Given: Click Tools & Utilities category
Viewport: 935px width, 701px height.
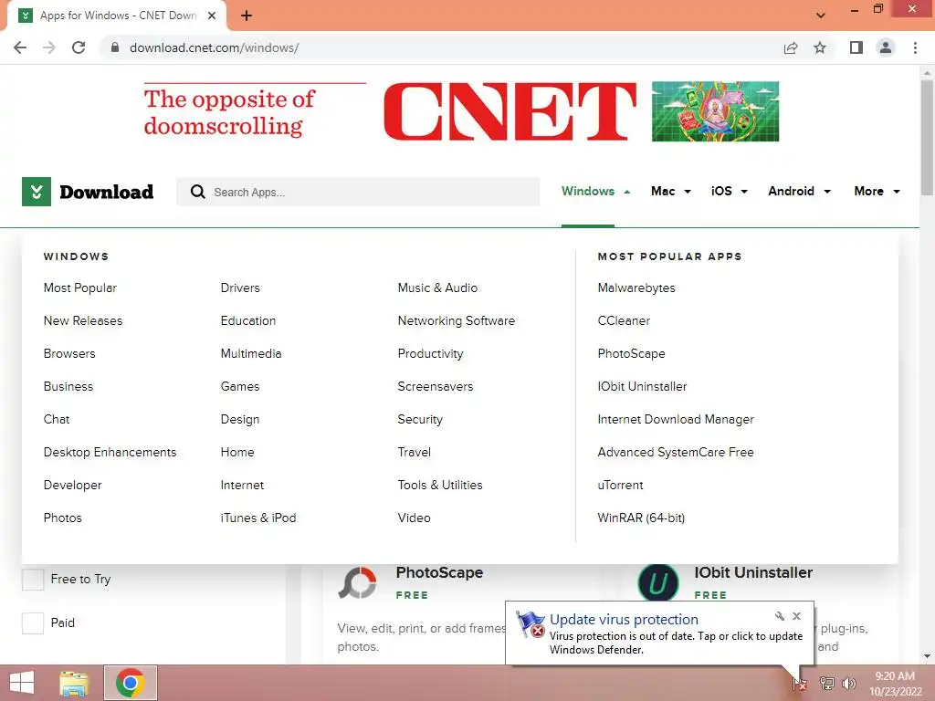Looking at the screenshot, I should coord(440,486).
